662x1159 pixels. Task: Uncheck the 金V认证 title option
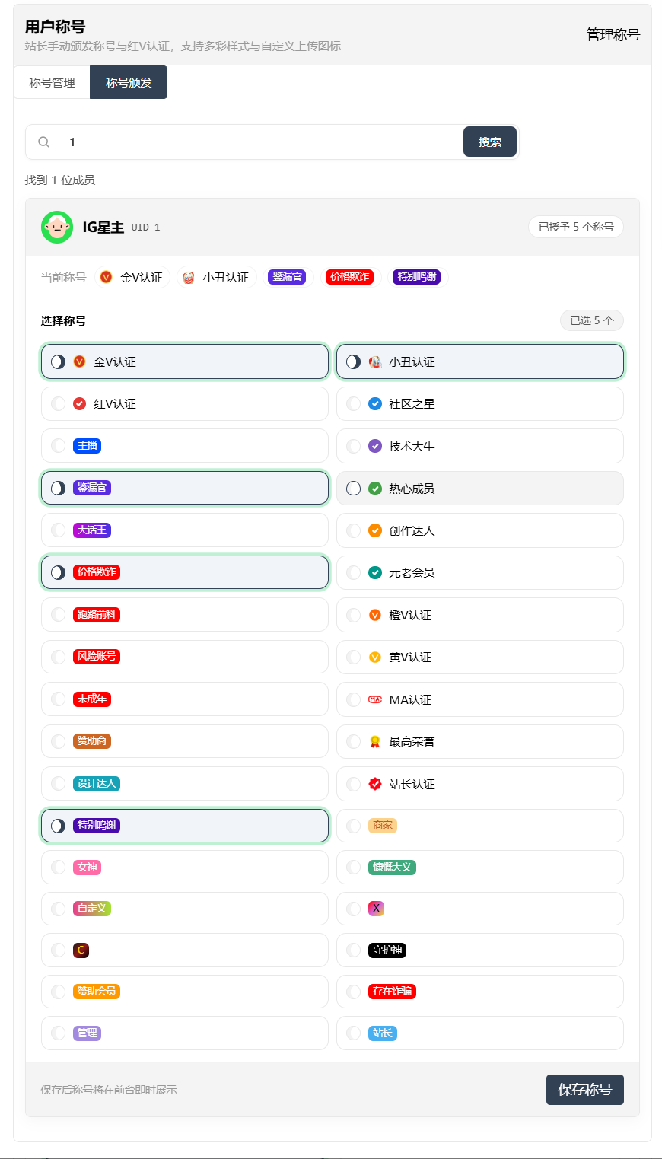[58, 361]
